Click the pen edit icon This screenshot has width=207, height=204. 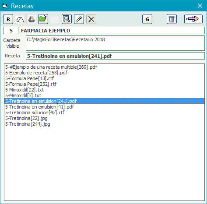79,19
